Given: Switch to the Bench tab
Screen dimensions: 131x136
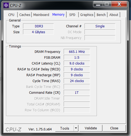Looking at the screenshot, I should point(101,15).
